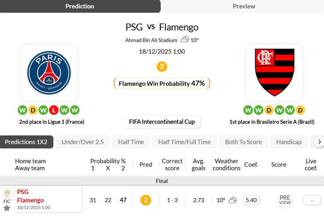Image resolution: width=324 pixels, height=216 pixels.
Task: Click the yellow pred 2 badge in row
Action: coord(145,200)
